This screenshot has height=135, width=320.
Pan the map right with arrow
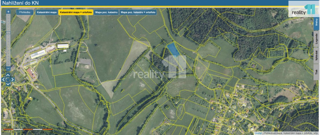[x=13, y=79]
